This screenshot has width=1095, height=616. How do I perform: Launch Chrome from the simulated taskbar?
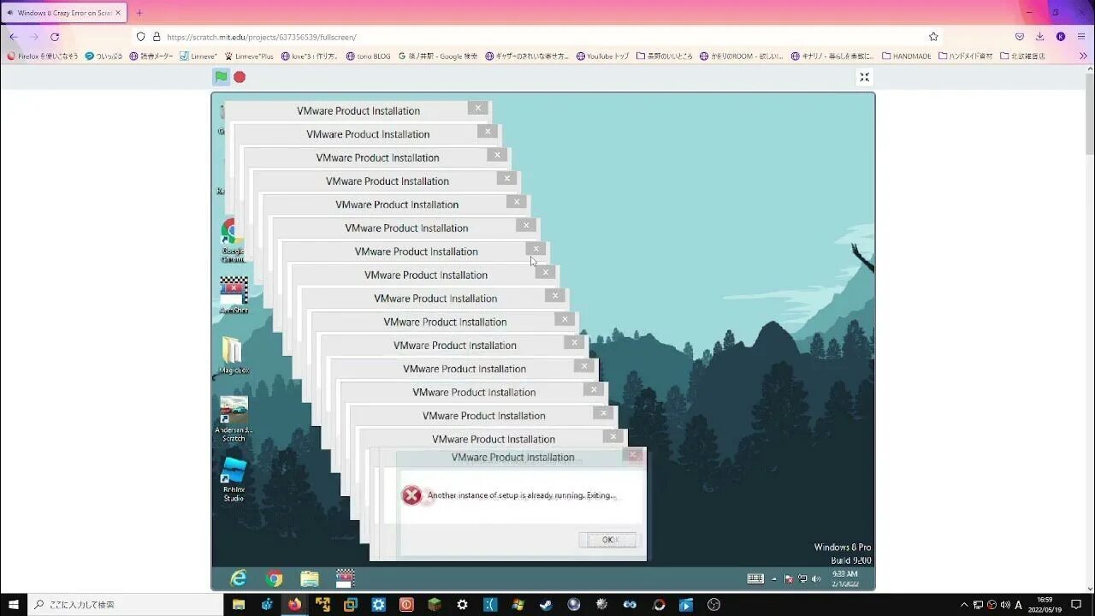click(x=274, y=578)
